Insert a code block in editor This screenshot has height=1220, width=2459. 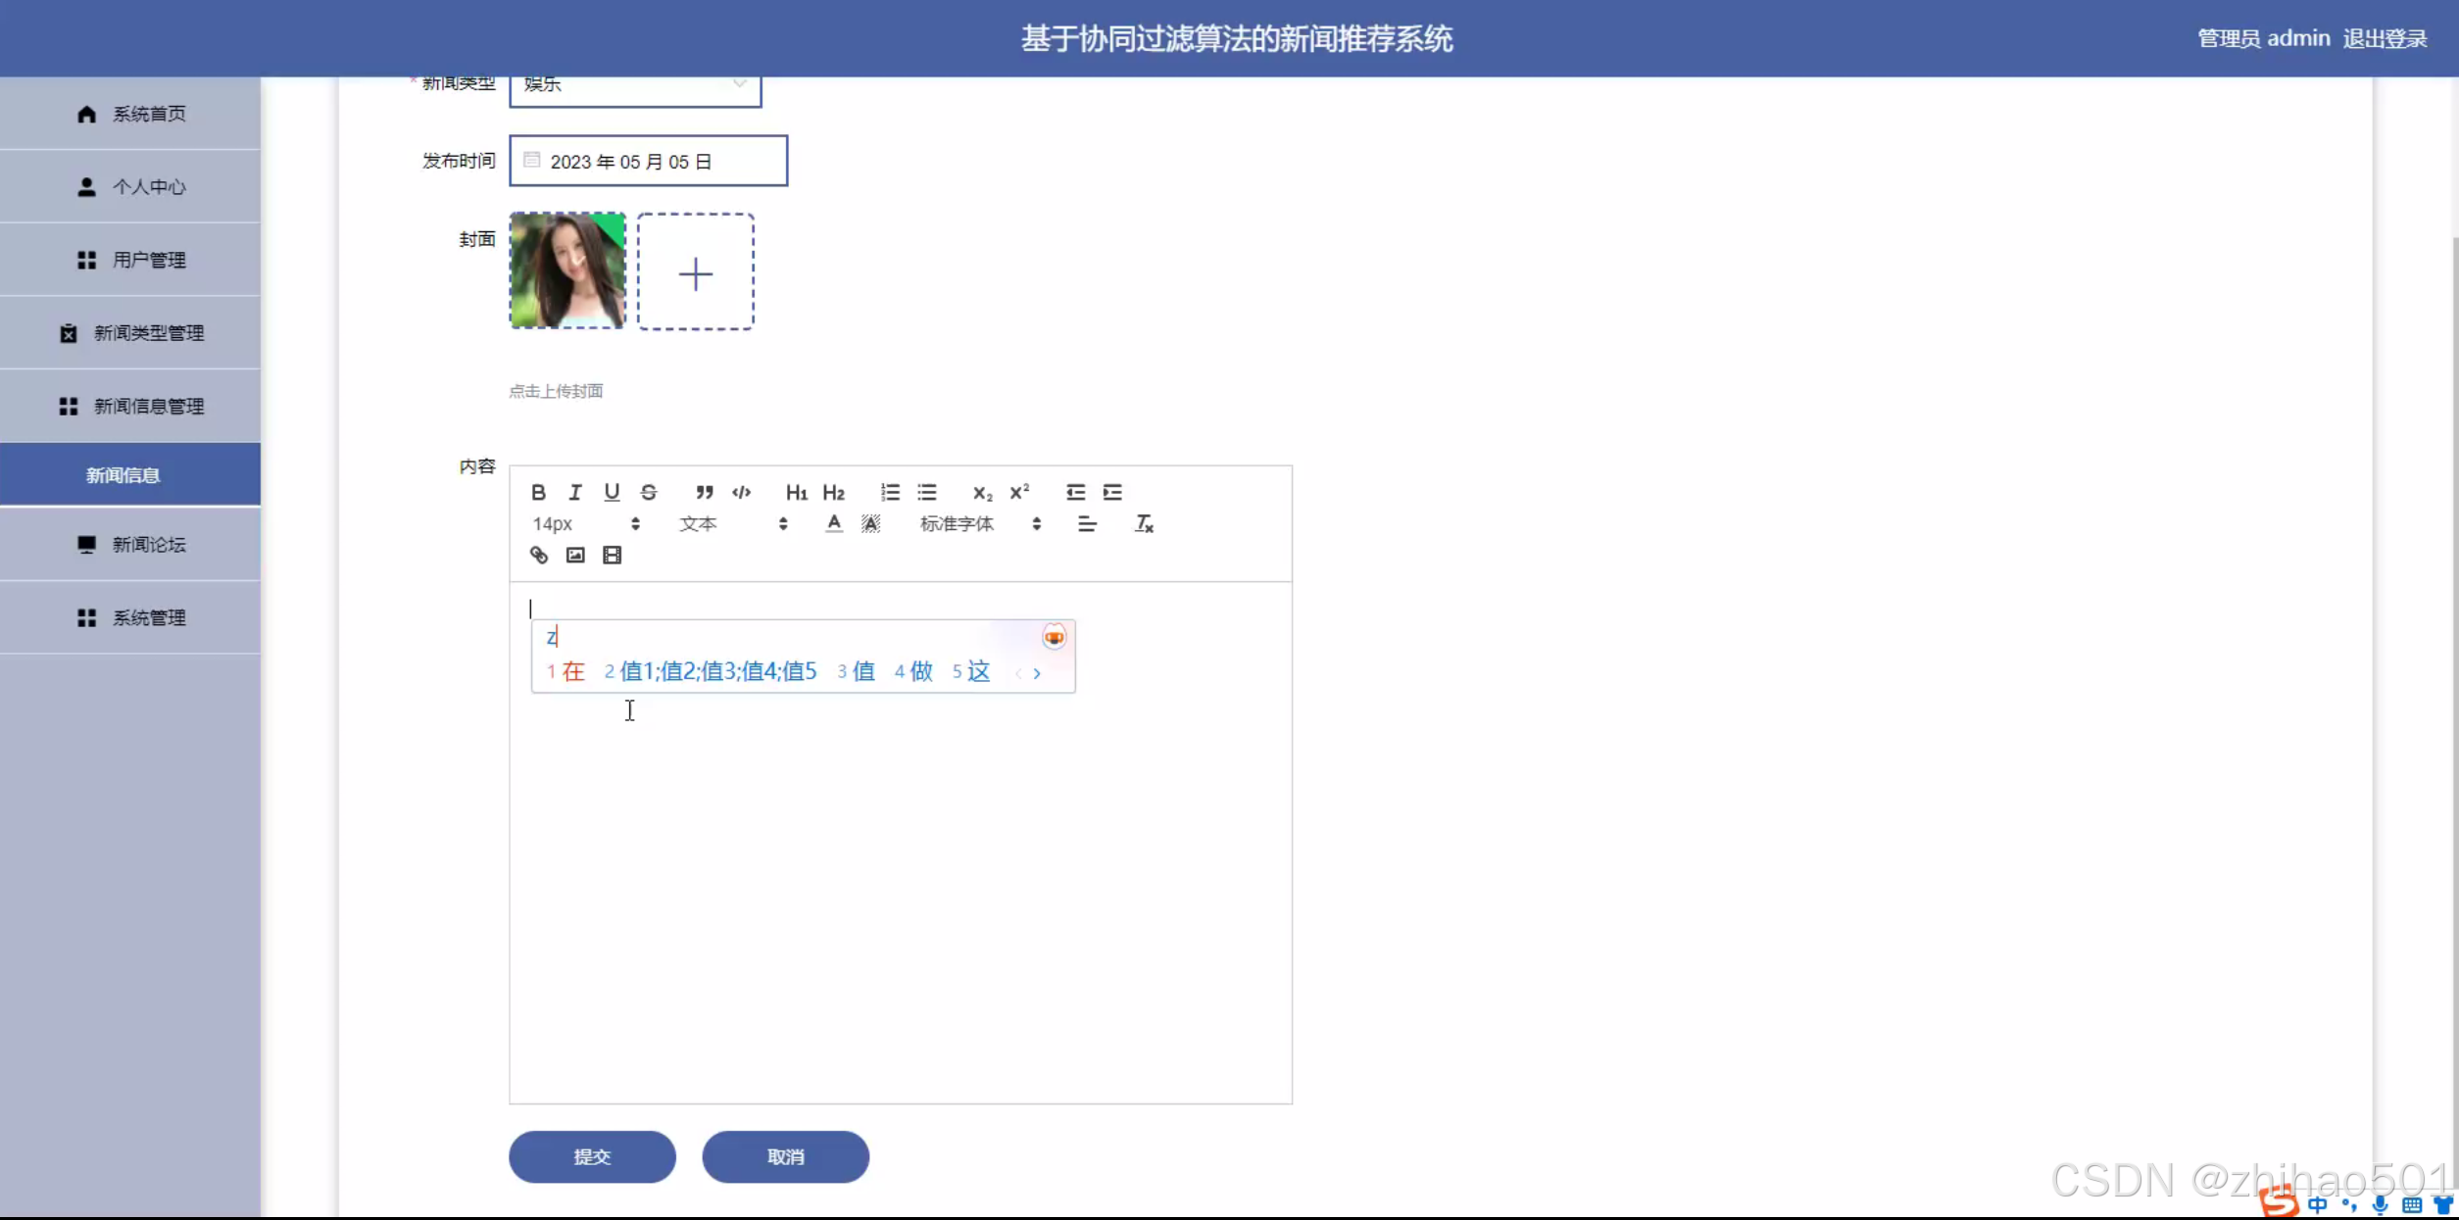[x=742, y=492]
